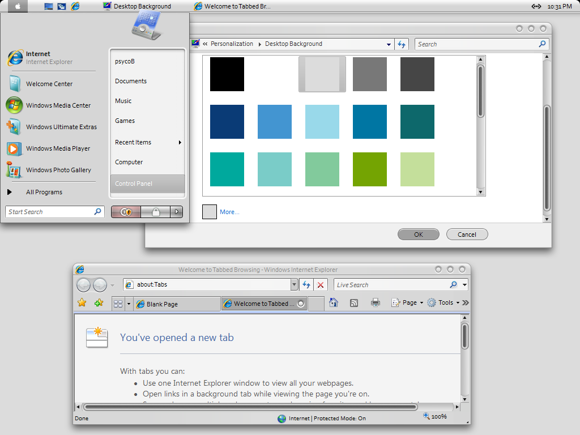Open Music folder from start menu
Screen dimensions: 580x435
[147, 101]
